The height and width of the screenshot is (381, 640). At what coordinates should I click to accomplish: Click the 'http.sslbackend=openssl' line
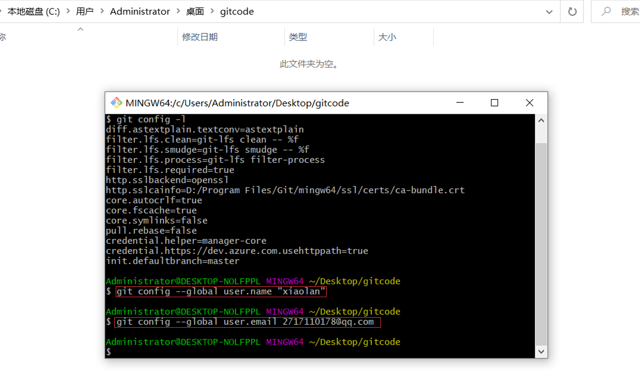[x=167, y=180]
